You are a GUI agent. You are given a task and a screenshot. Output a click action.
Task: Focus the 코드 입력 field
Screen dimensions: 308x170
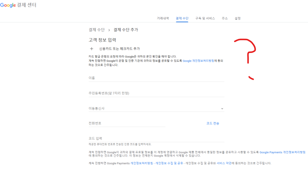(x=156, y=139)
